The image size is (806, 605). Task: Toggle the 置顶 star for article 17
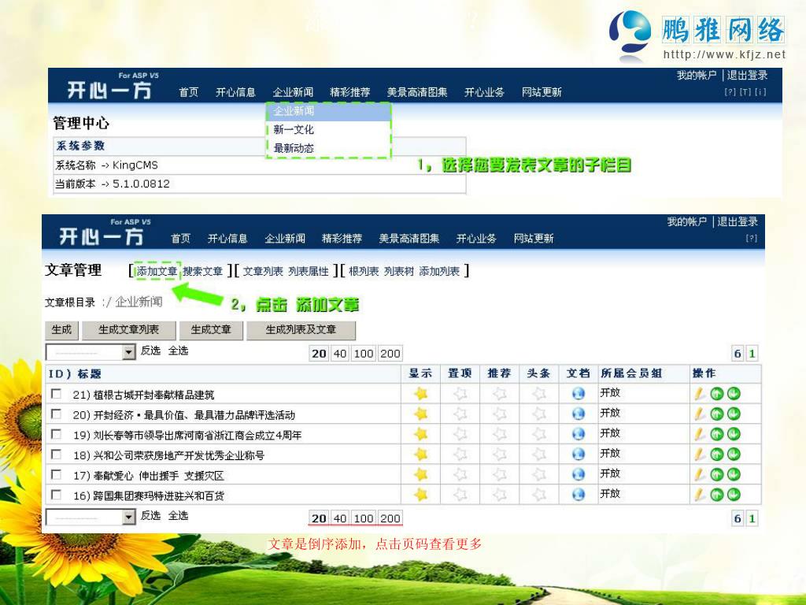pos(460,473)
